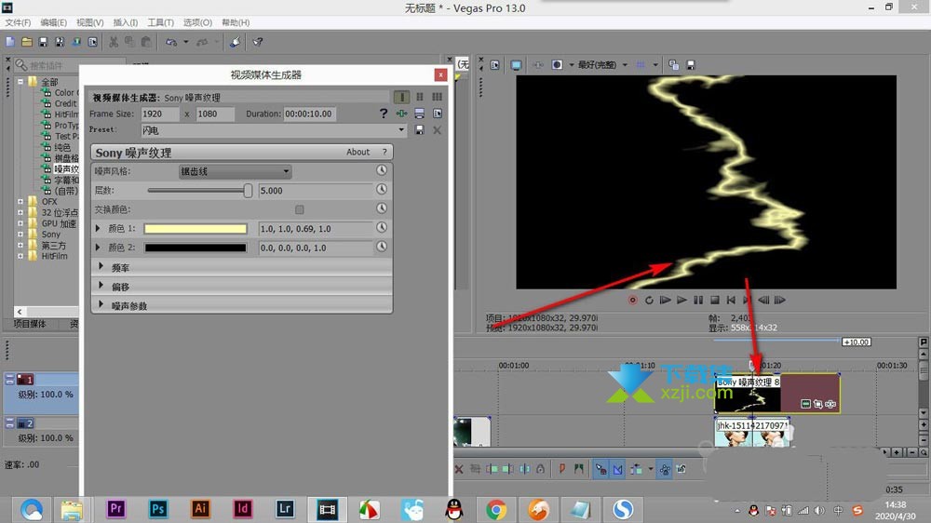Click the Undo arrow icon

pos(171,42)
